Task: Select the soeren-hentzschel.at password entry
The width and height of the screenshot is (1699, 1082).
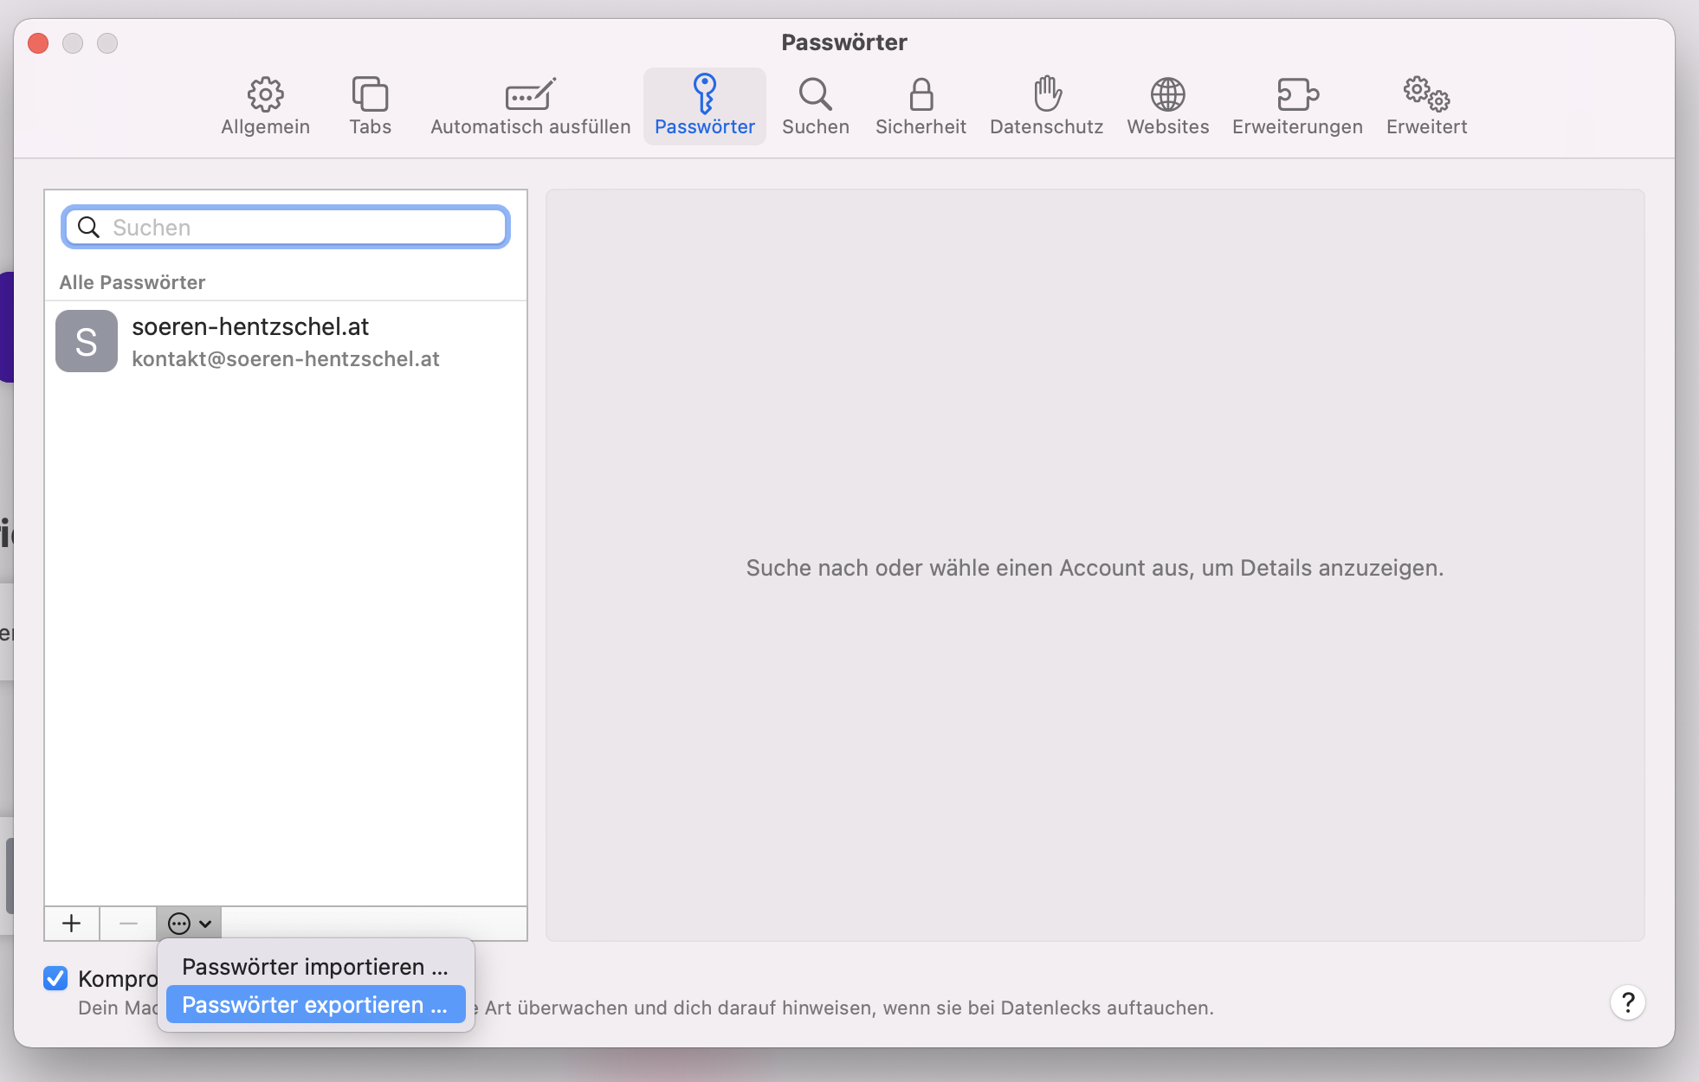Action: pyautogui.click(x=286, y=342)
